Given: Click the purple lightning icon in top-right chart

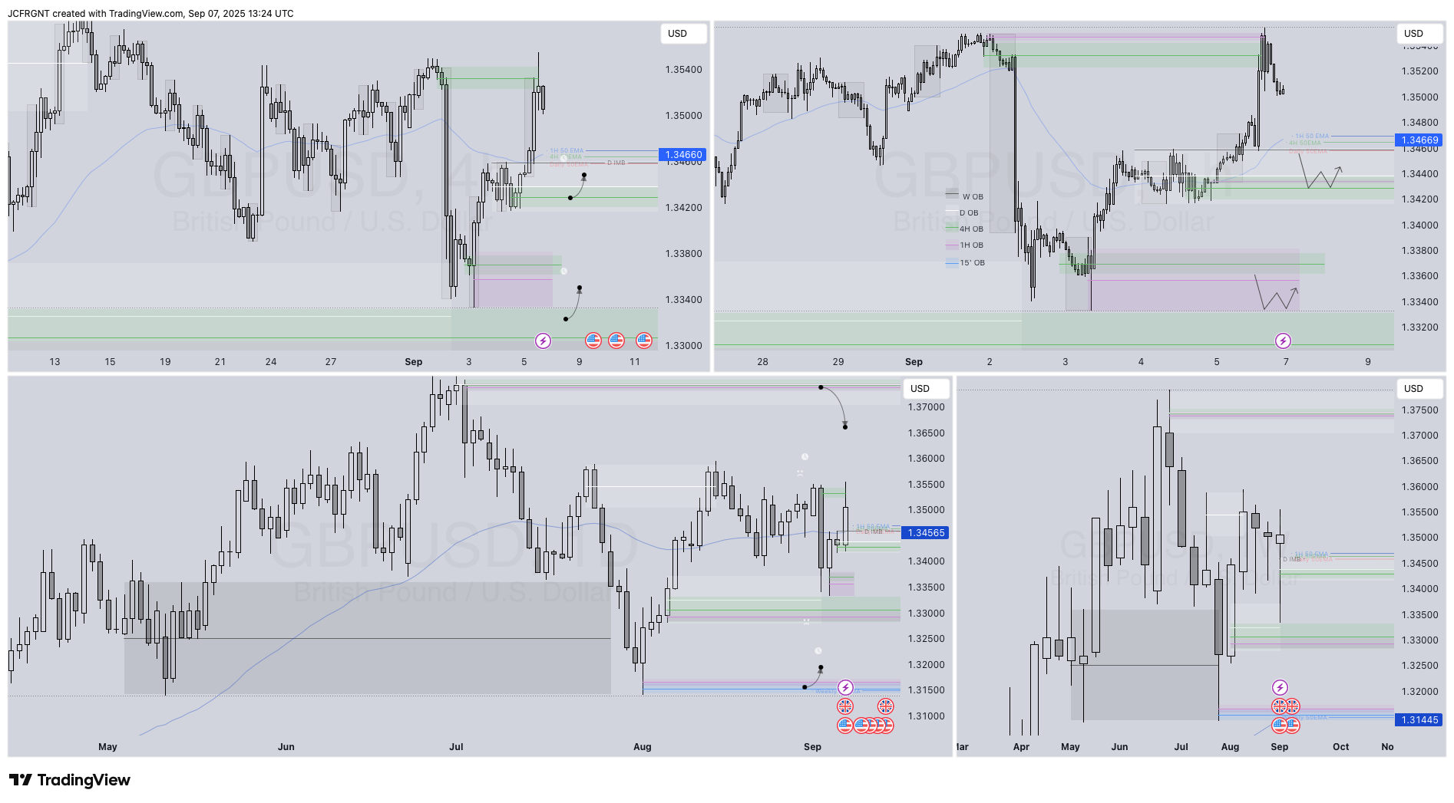Looking at the screenshot, I should 1283,341.
